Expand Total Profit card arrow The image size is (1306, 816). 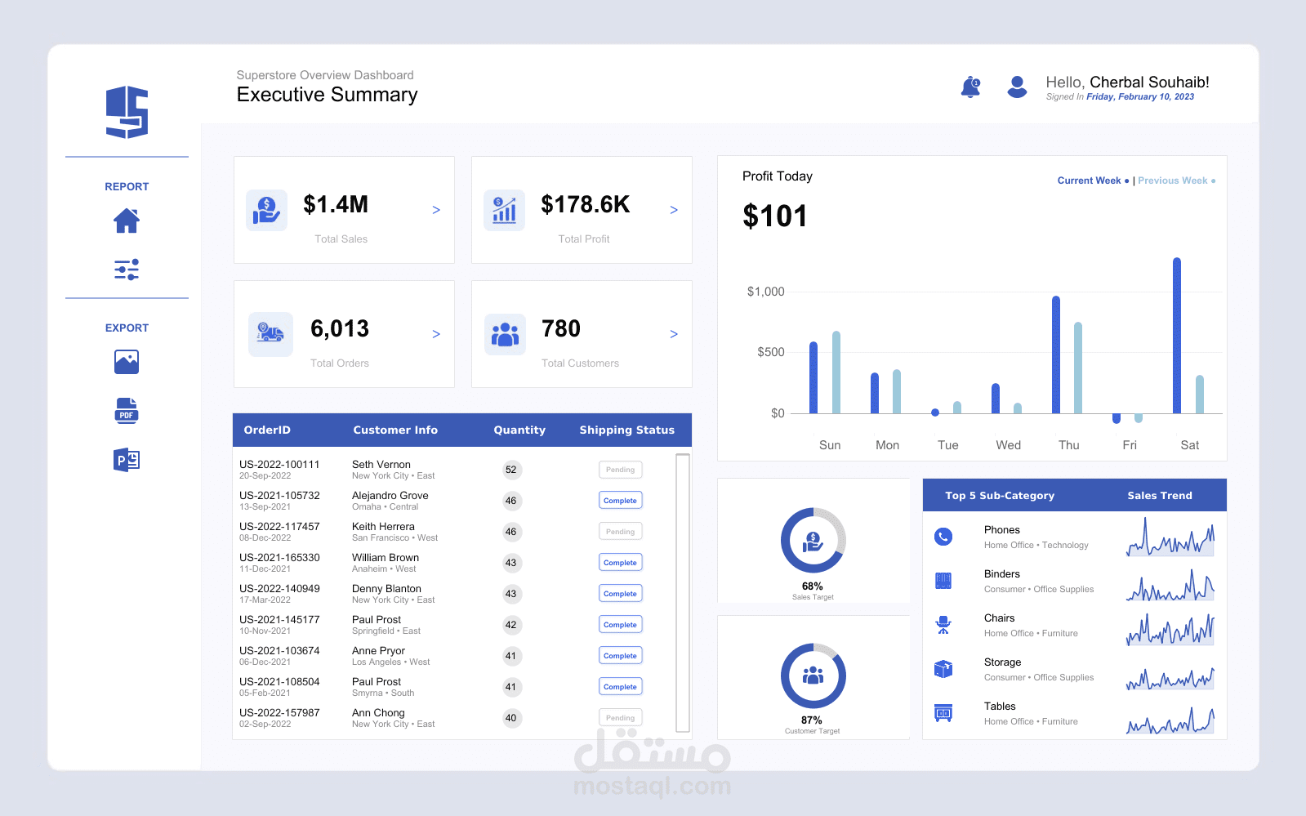click(x=674, y=210)
